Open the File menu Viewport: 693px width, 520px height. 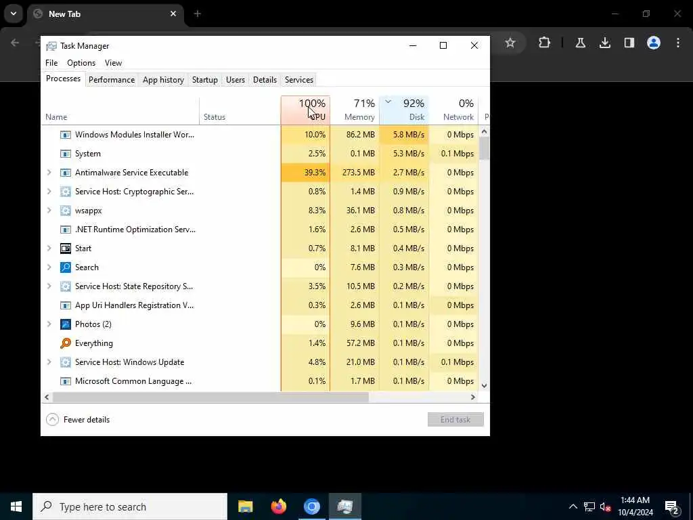click(x=51, y=63)
